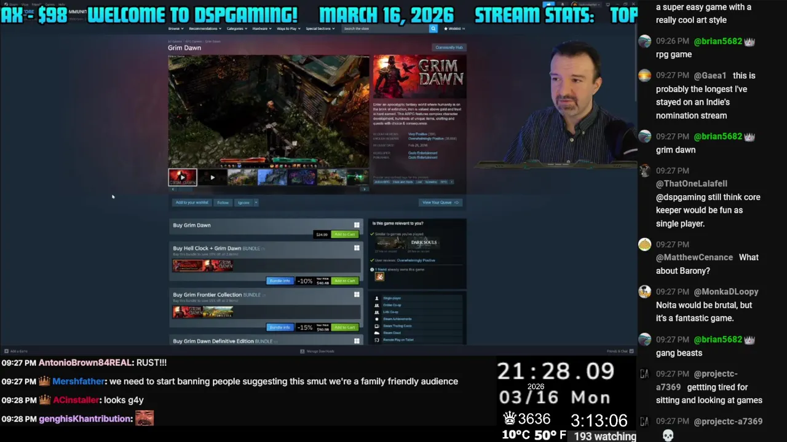Click the Grim Dawn header capsule image
The width and height of the screenshot is (787, 442).
(x=419, y=77)
